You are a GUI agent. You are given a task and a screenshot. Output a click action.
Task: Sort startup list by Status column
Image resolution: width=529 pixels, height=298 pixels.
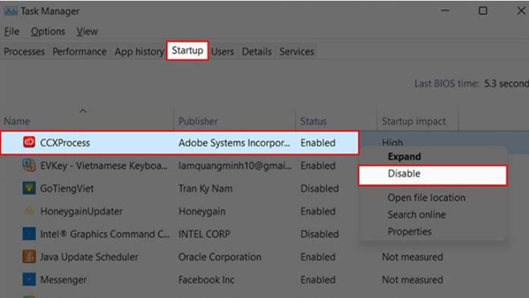(x=314, y=121)
